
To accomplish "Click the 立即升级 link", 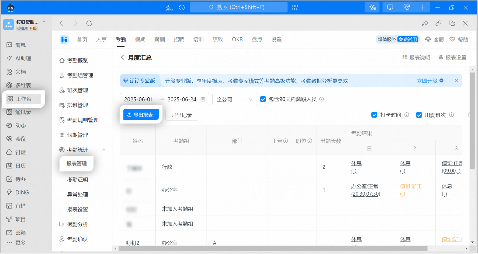I will point(430,81).
